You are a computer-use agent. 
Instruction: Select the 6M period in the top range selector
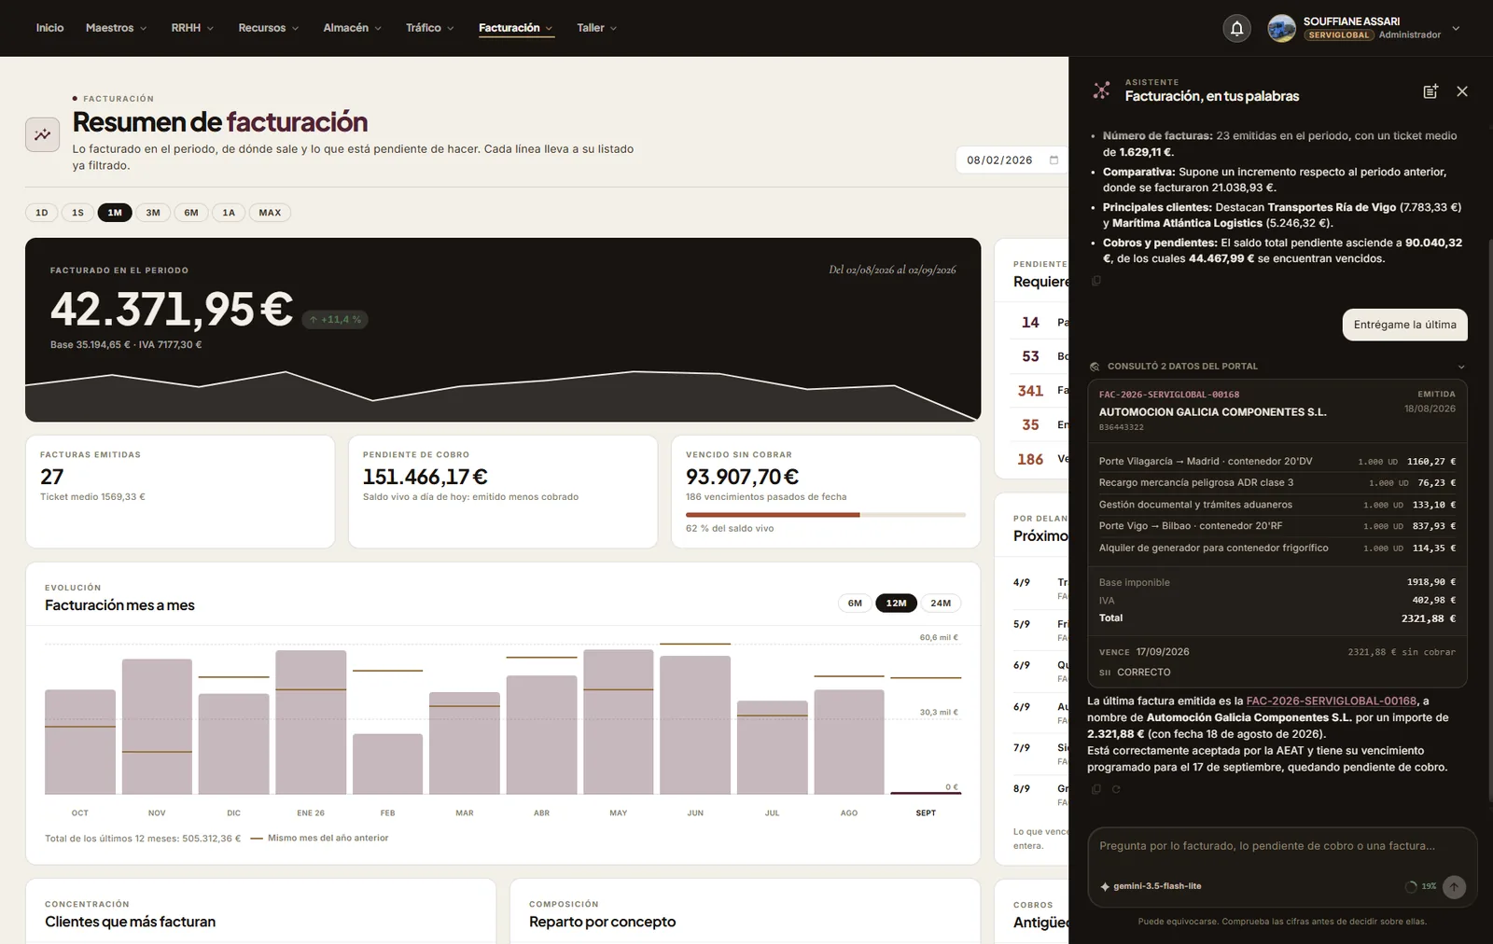pyautogui.click(x=191, y=213)
